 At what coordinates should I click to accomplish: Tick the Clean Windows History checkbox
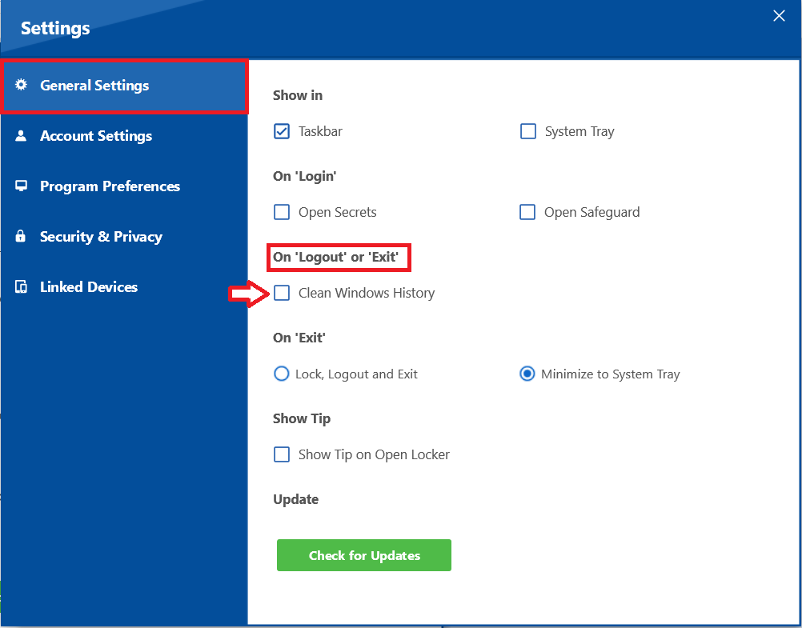tap(282, 293)
